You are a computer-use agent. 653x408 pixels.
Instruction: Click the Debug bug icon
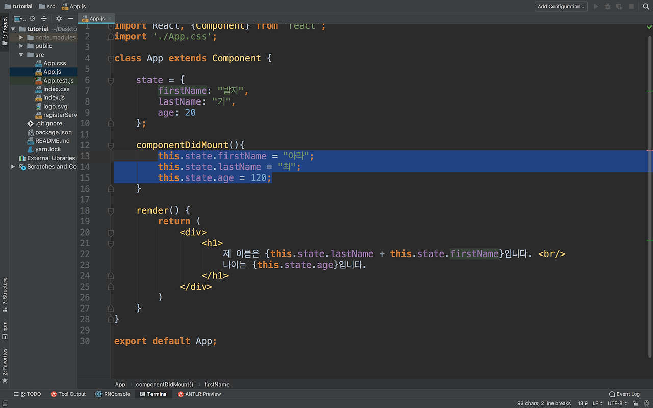608,7
